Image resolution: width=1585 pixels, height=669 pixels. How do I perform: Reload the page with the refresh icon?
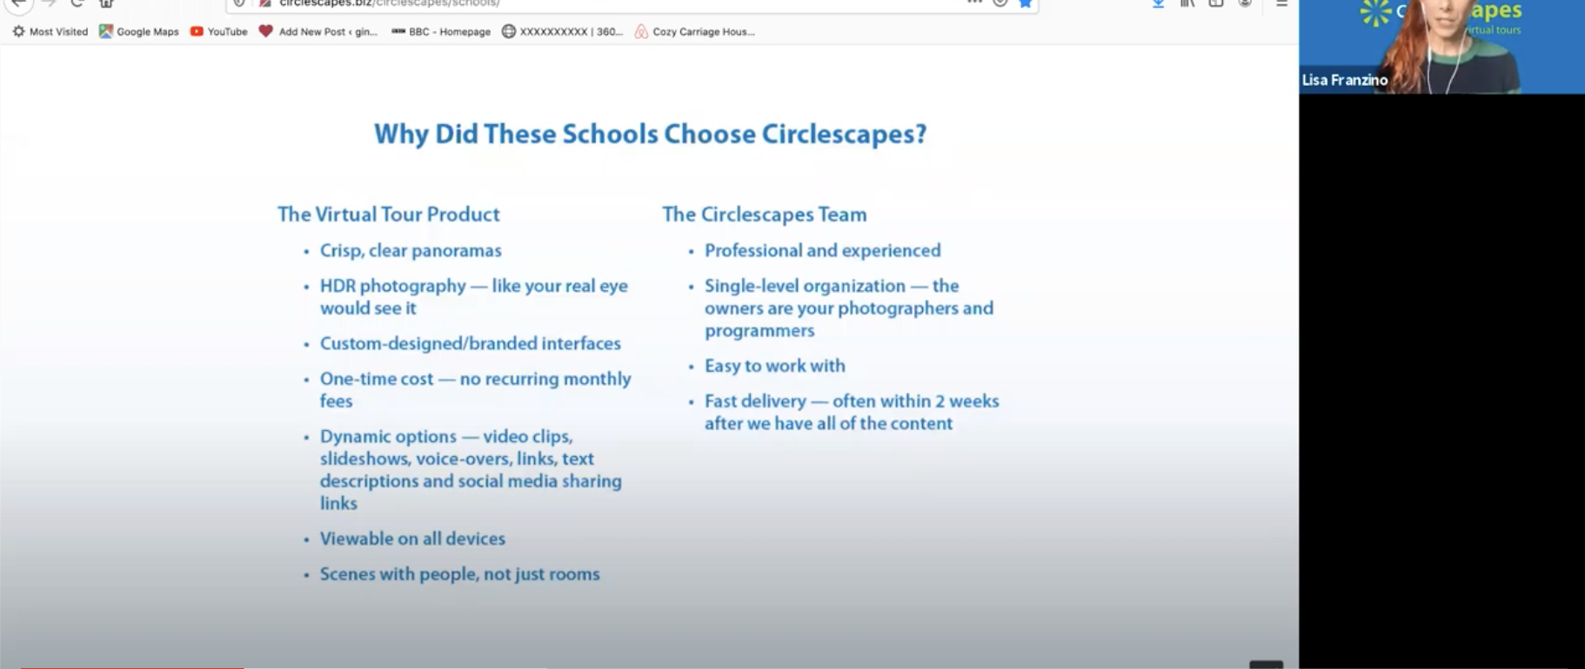coord(77,3)
